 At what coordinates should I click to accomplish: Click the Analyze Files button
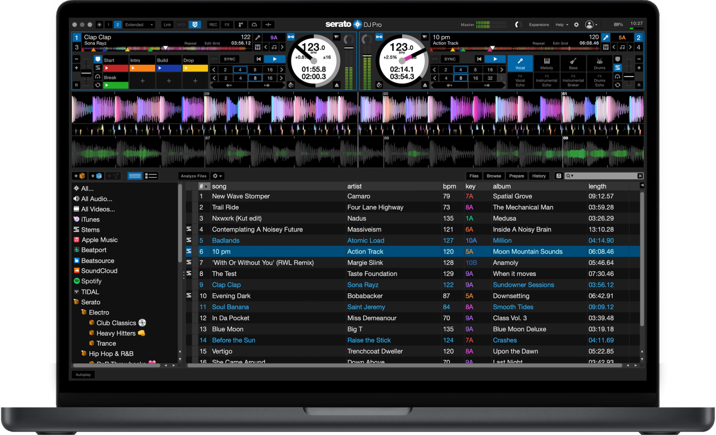tap(193, 176)
